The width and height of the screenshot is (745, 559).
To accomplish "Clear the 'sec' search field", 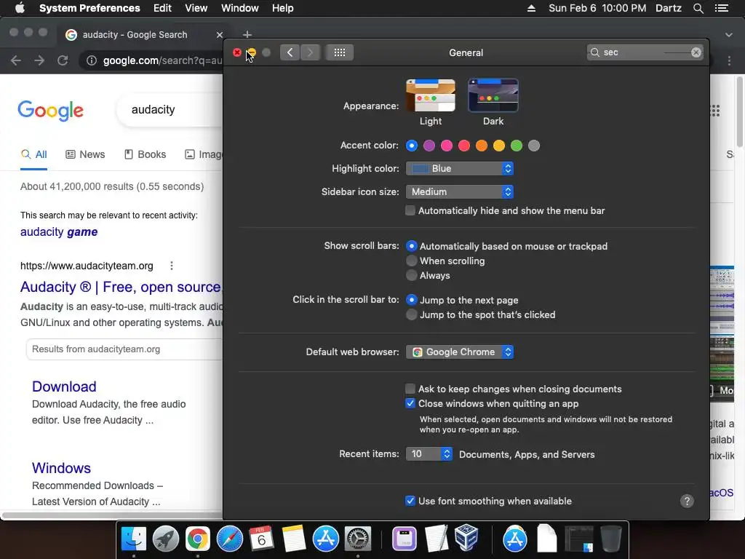I will (696, 52).
